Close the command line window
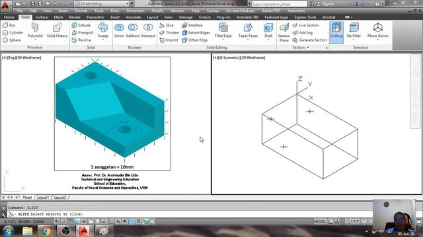 tap(3, 208)
